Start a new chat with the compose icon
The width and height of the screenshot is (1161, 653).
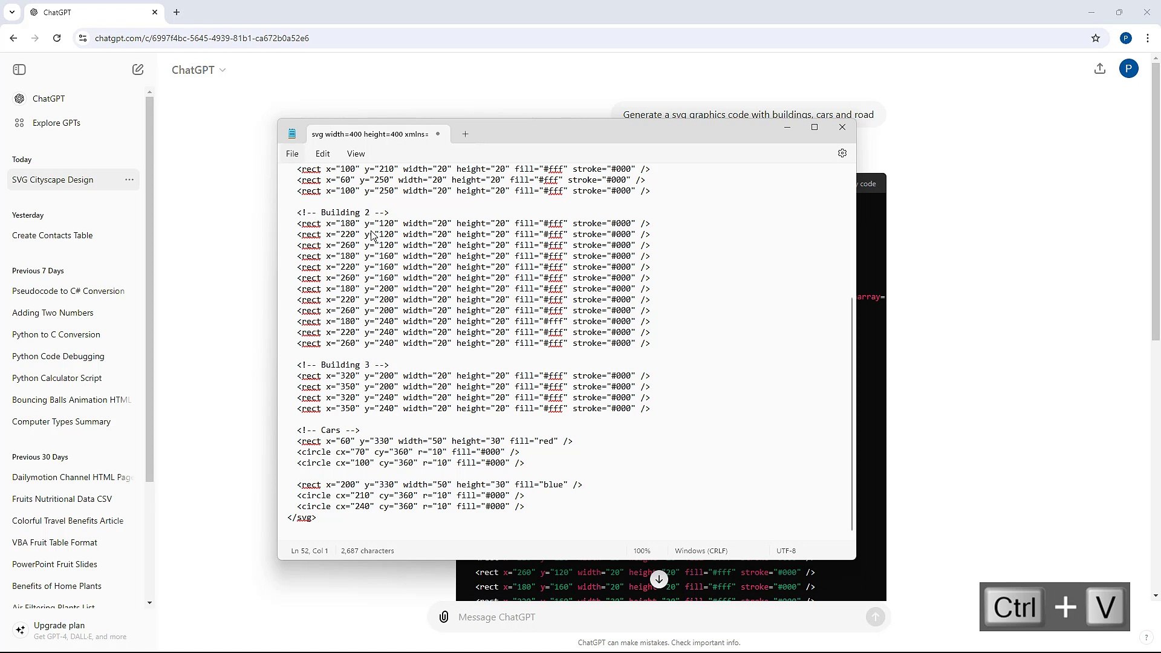click(138, 69)
